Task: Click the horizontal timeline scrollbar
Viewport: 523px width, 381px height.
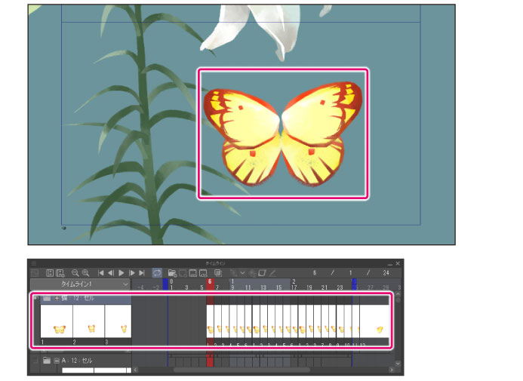Action: 242,370
